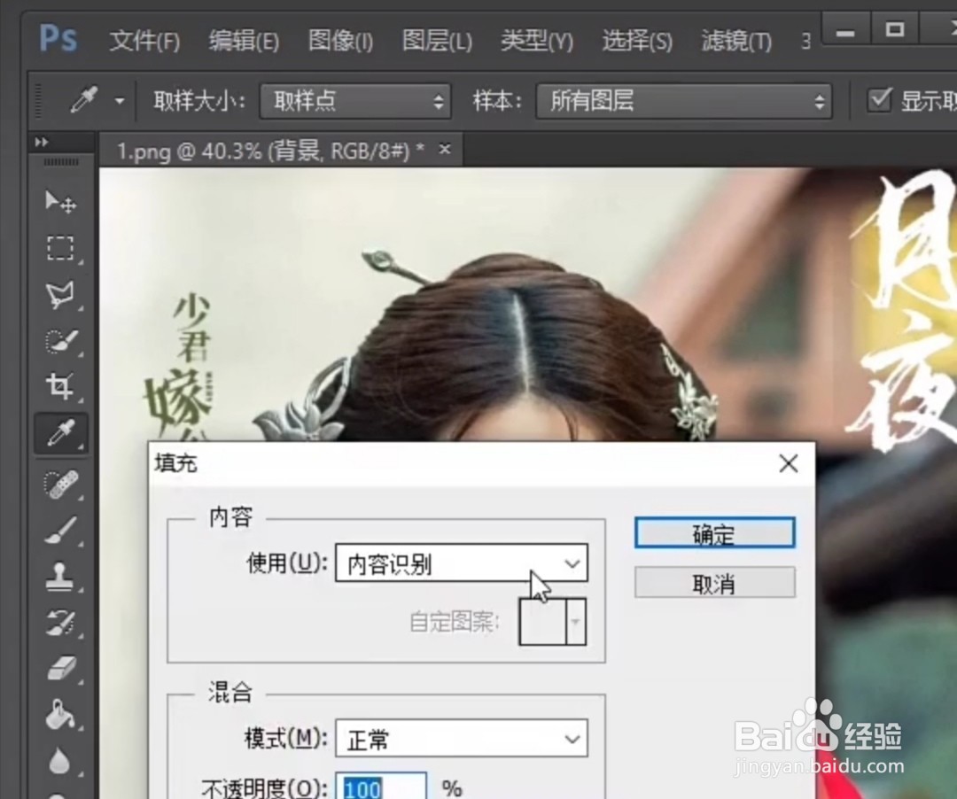Select the Crop tool
Screen dimensions: 957x799
coord(60,387)
